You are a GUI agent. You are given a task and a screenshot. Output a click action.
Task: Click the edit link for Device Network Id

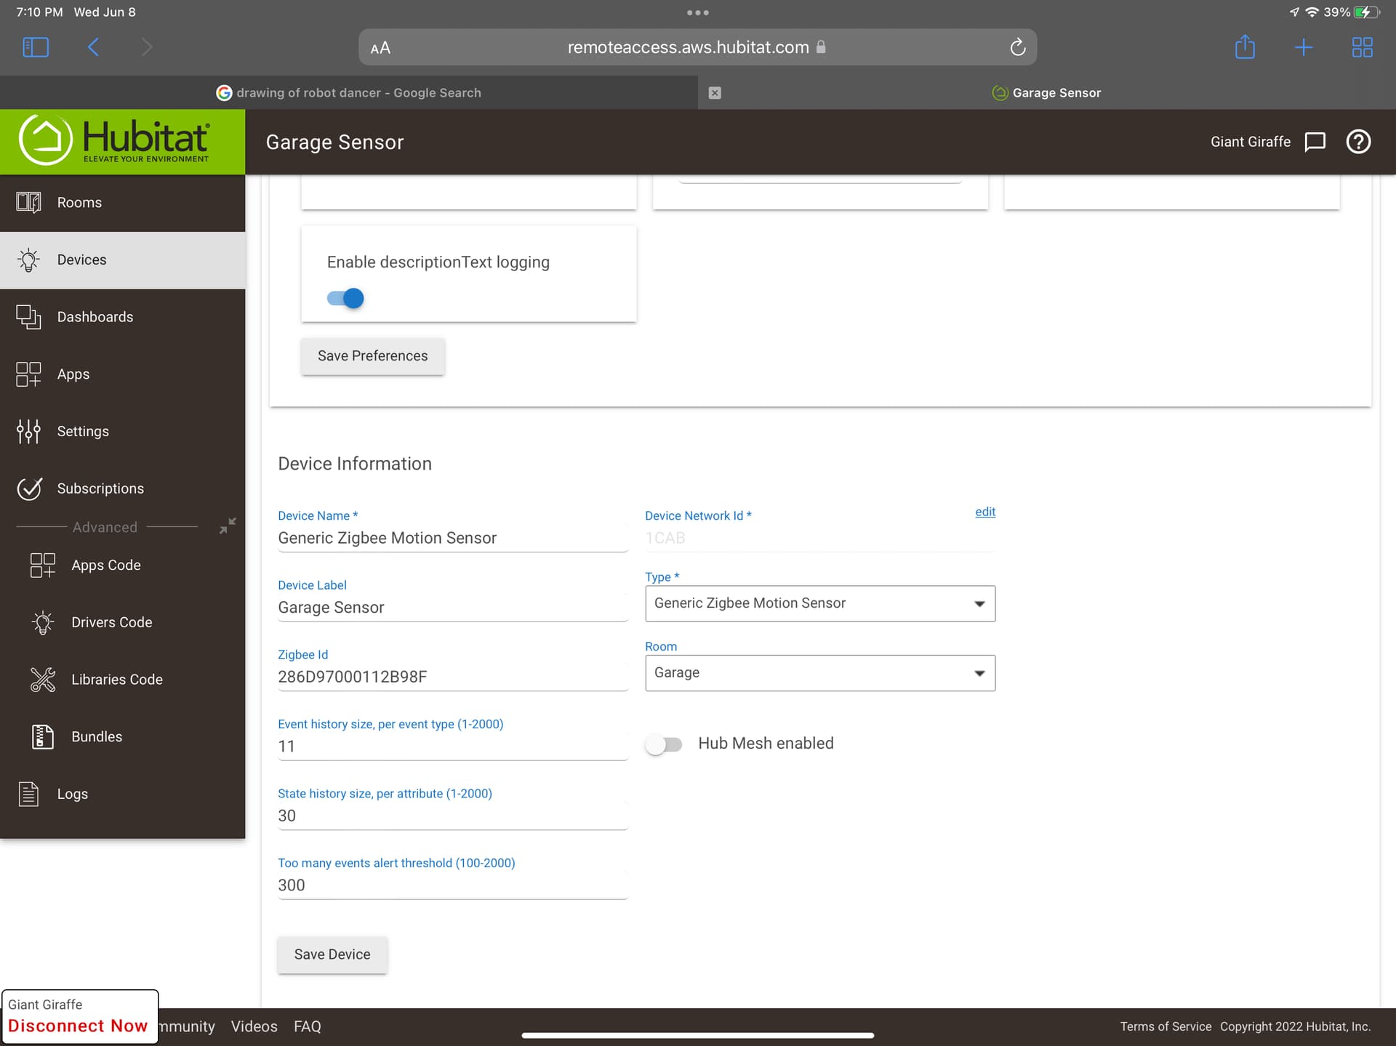[x=985, y=512]
